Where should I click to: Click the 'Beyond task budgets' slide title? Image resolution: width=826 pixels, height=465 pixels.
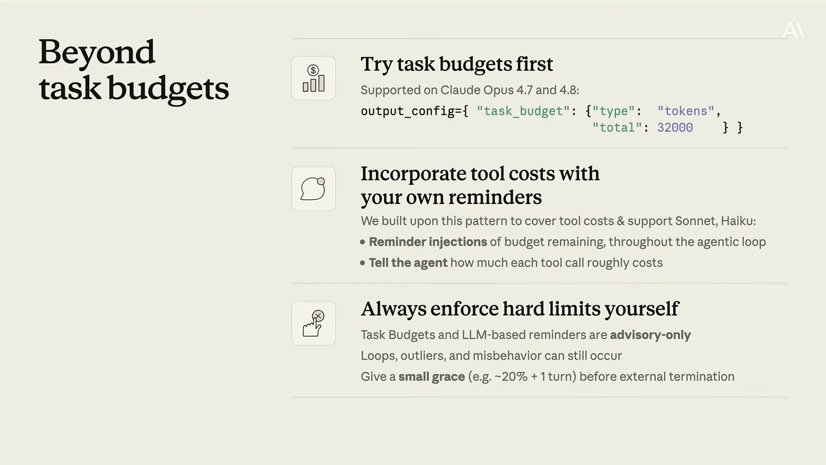[x=133, y=70]
